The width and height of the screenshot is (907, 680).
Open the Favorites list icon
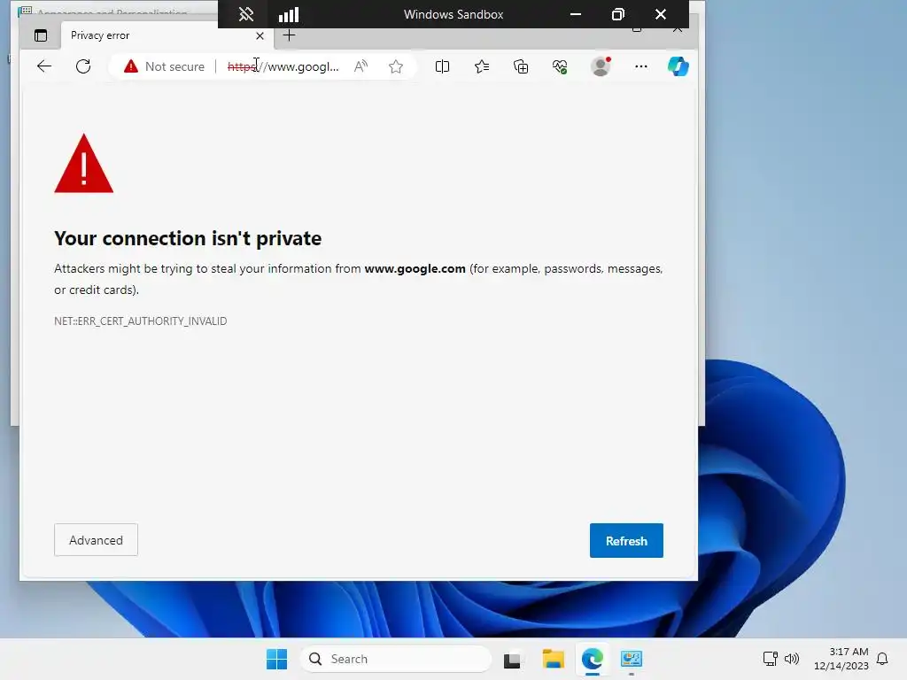click(481, 66)
